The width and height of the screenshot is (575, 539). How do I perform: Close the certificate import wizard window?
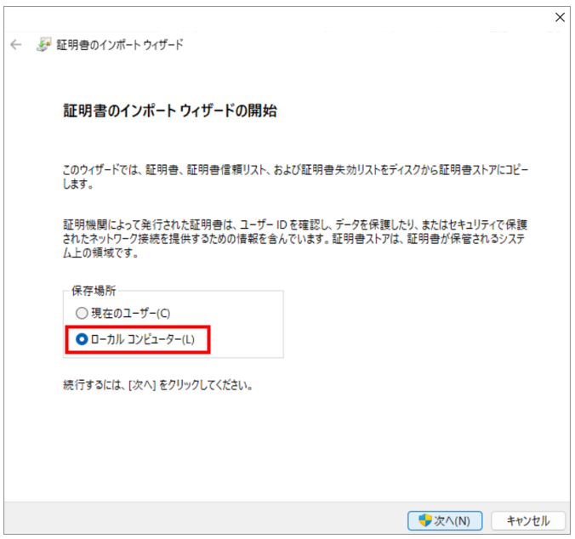click(x=560, y=17)
